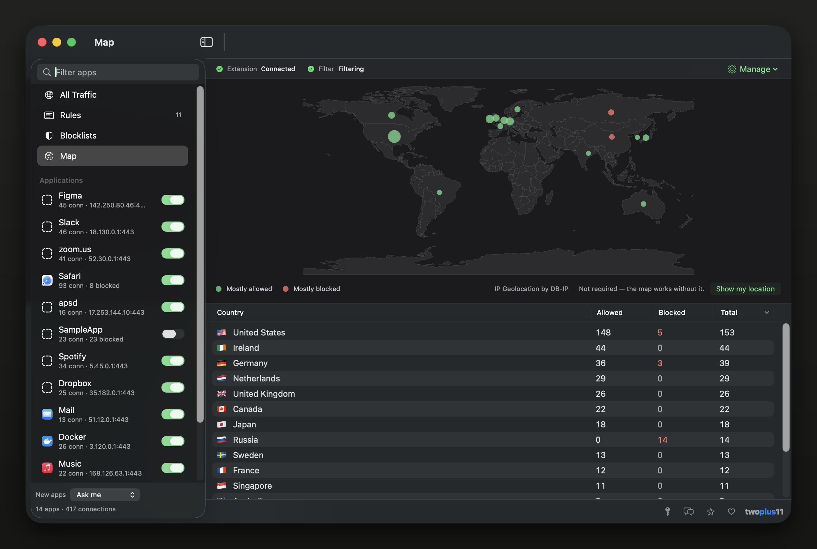Viewport: 817px width, 549px height.
Task: Disable the apsd toggle
Action: (173, 307)
